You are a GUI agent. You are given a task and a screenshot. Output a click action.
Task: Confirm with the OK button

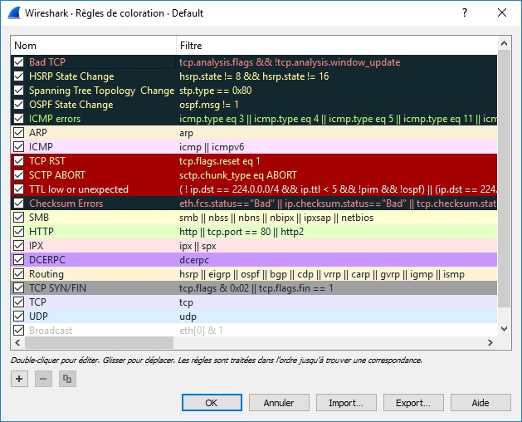click(212, 403)
